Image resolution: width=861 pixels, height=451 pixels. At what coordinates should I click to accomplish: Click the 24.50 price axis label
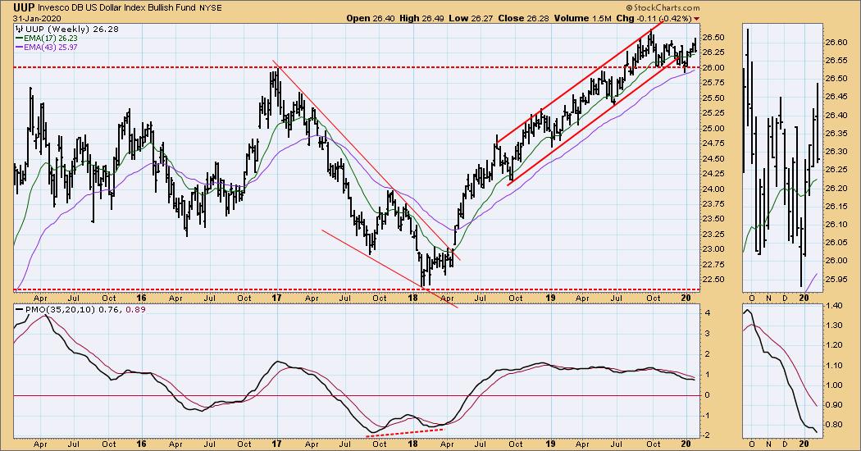coord(713,159)
